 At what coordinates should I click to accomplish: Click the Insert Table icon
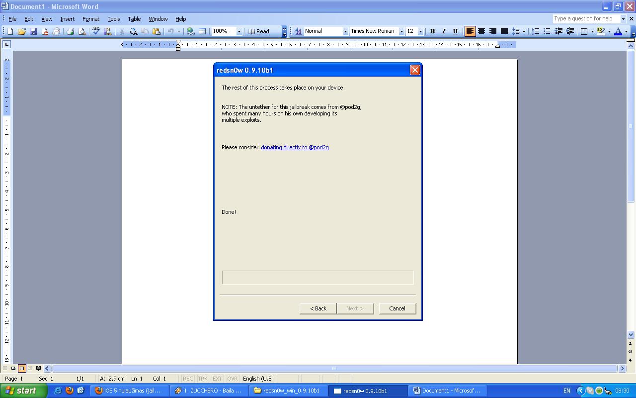pyautogui.click(x=202, y=31)
